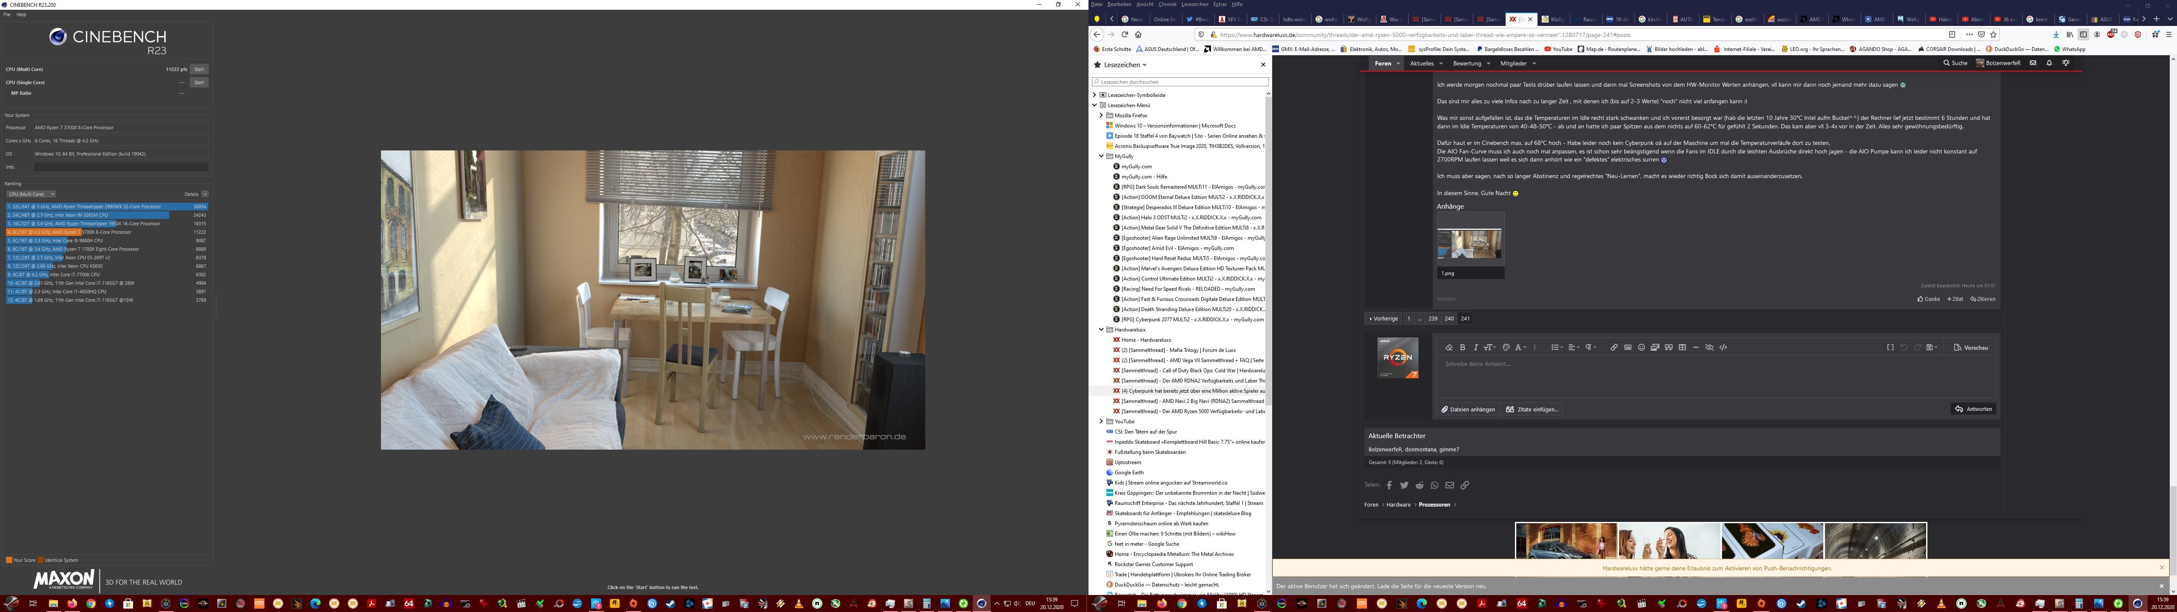The width and height of the screenshot is (2177, 612).
Task: Share thread via Reddit icon
Action: pos(1419,485)
